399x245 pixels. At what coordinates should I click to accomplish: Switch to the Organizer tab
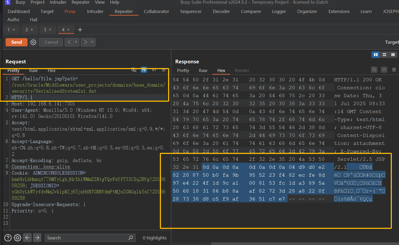point(307,11)
